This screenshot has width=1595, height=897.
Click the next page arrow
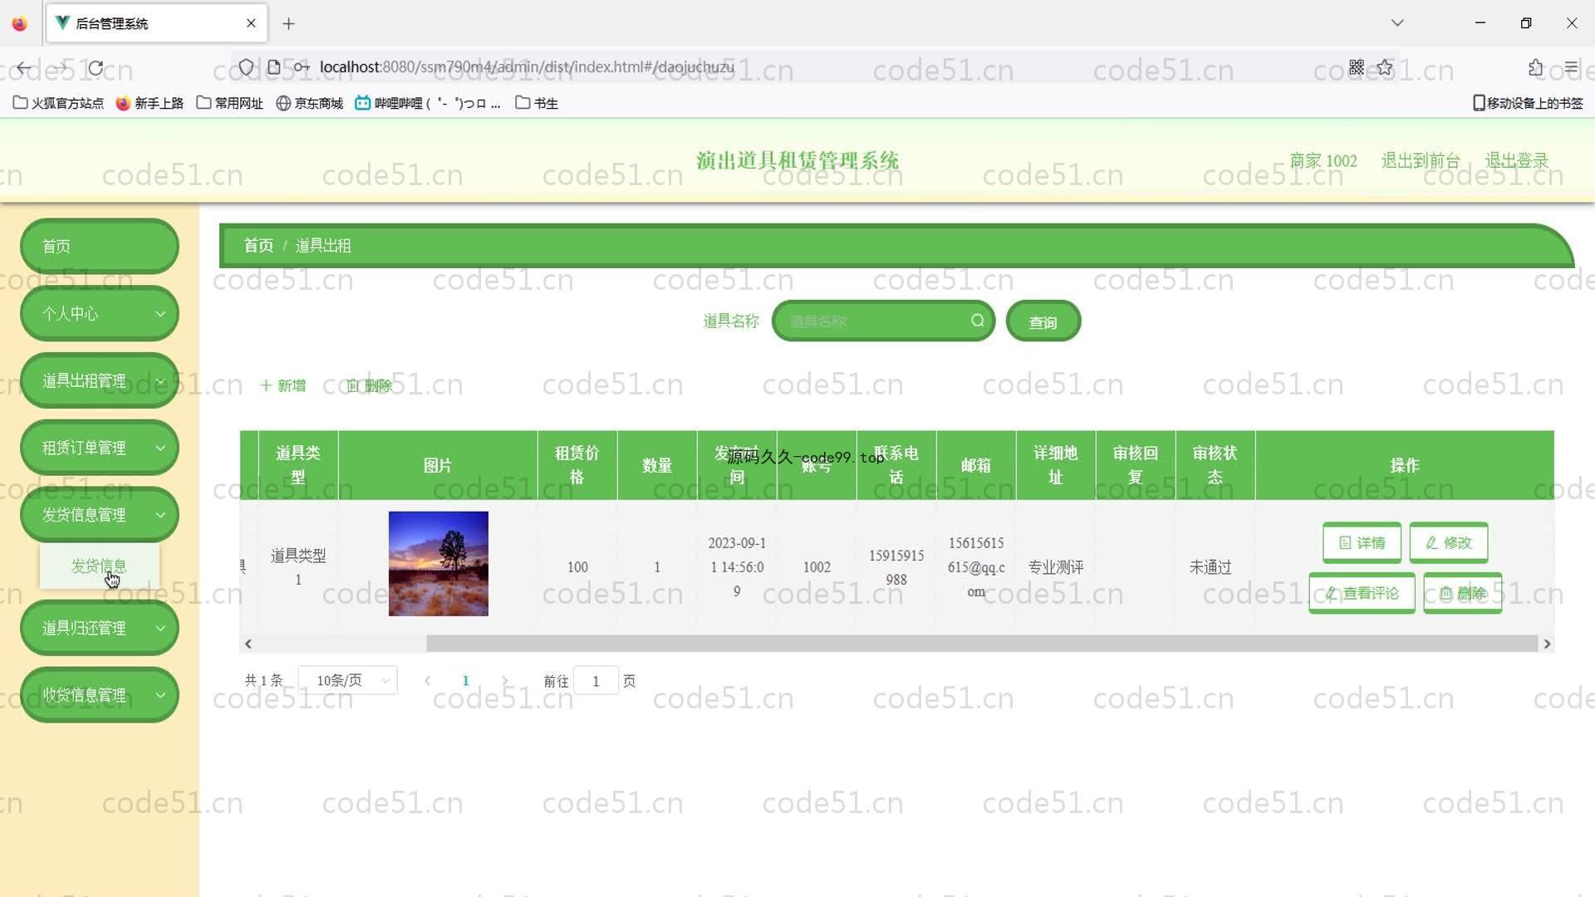[x=504, y=680]
